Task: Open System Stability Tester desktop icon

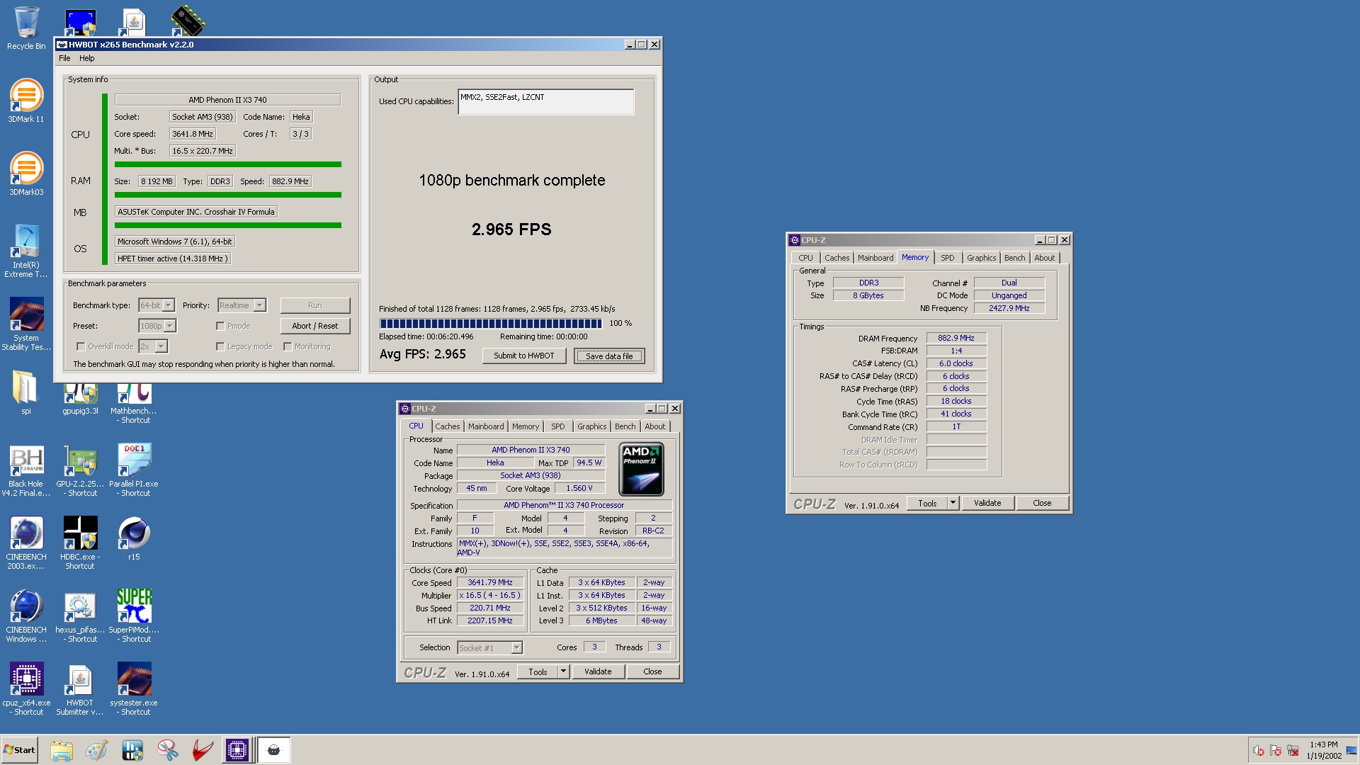Action: 26,324
